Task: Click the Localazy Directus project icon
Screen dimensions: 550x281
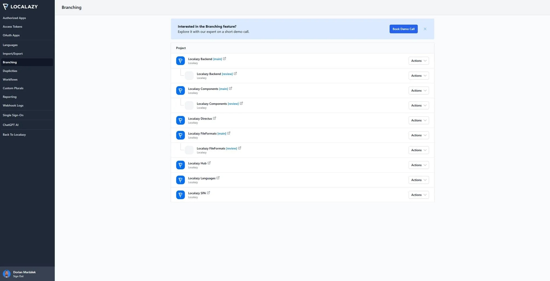Action: click(x=180, y=120)
